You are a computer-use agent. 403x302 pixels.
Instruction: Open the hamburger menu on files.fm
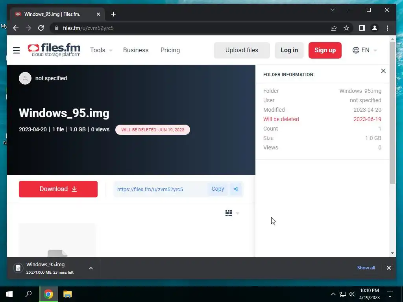(x=16, y=50)
